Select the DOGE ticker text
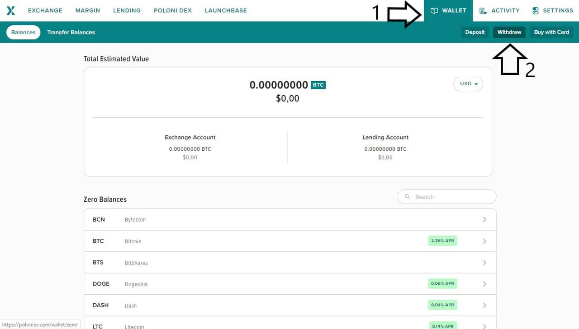 pos(101,284)
